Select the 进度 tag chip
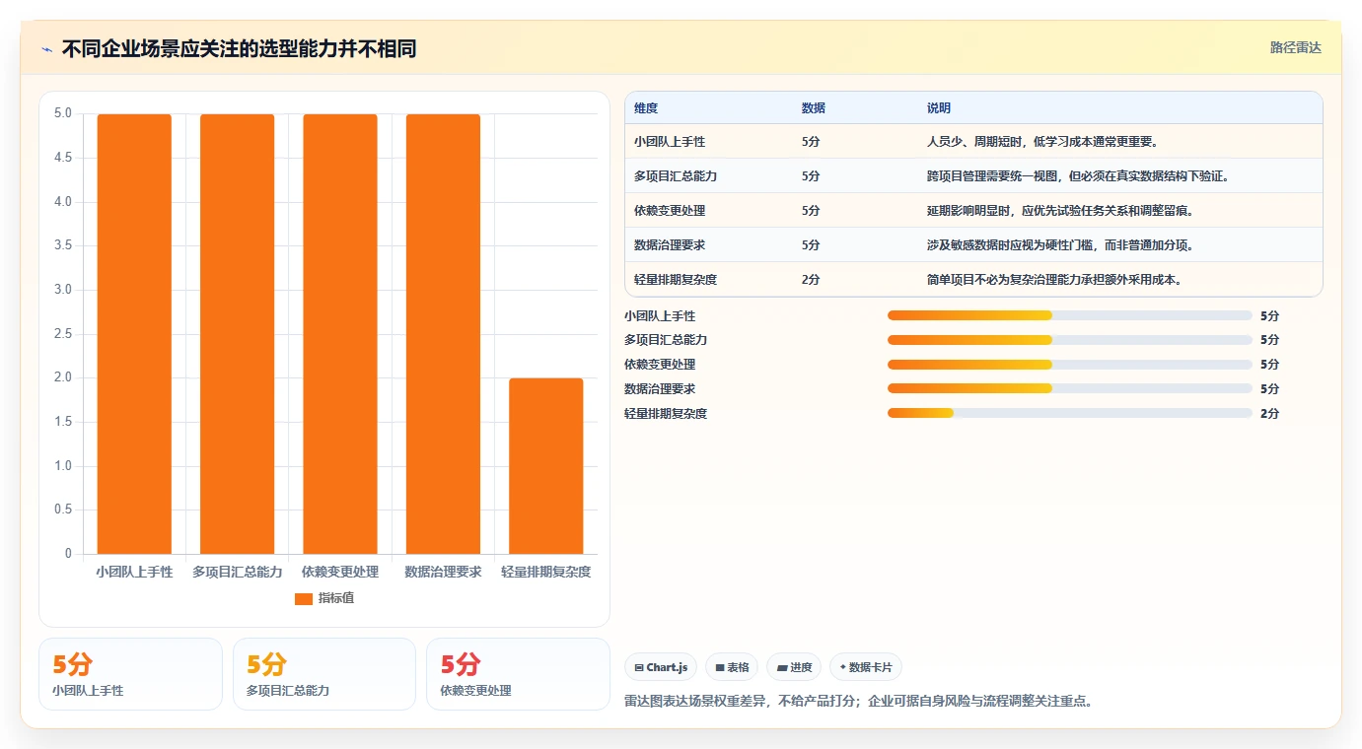This screenshot has height=749, width=1362. 794,667
